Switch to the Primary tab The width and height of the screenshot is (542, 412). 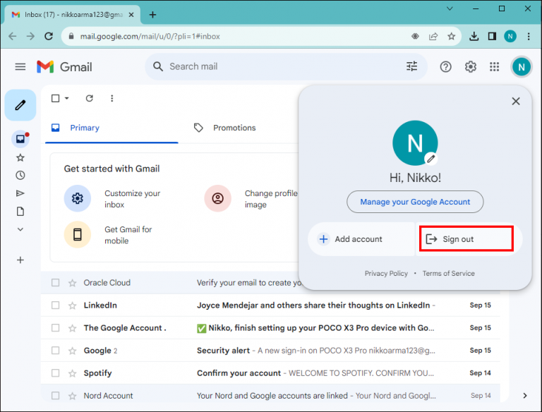point(112,128)
